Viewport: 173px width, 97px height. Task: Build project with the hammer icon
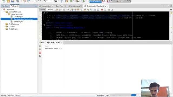62,1
